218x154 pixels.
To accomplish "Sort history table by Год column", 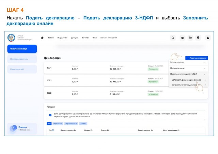I will point(51,130).
